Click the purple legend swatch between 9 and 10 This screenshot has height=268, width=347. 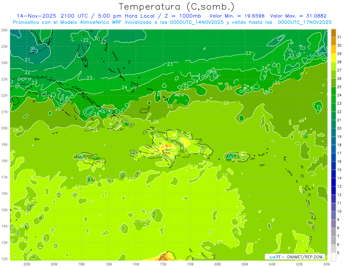tap(333, 215)
